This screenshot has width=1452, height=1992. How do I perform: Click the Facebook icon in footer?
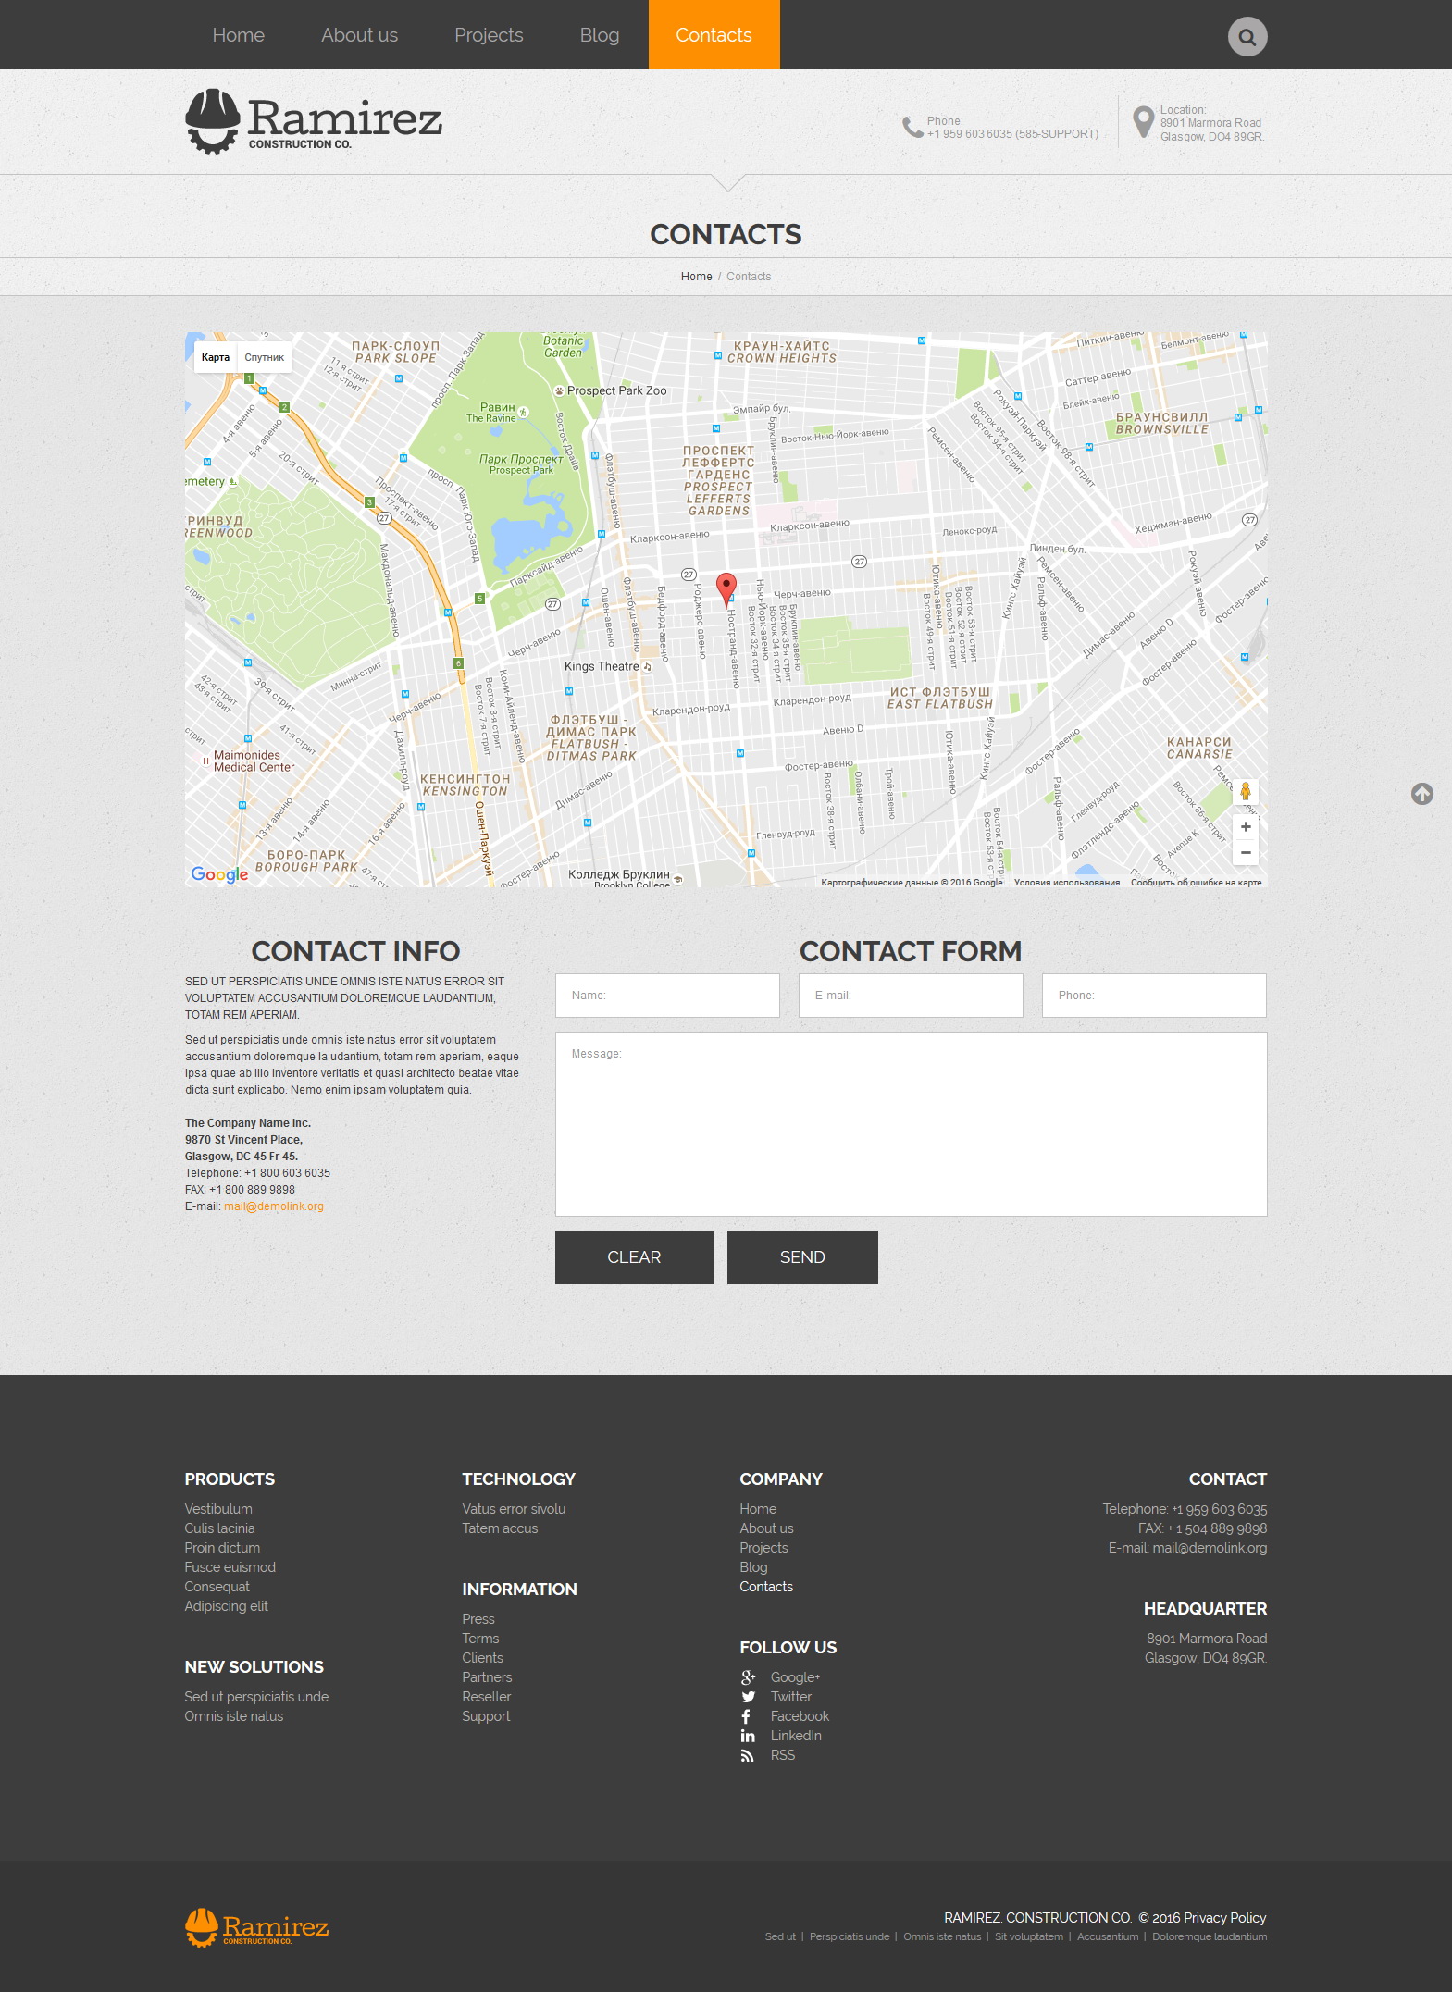pos(746,1716)
